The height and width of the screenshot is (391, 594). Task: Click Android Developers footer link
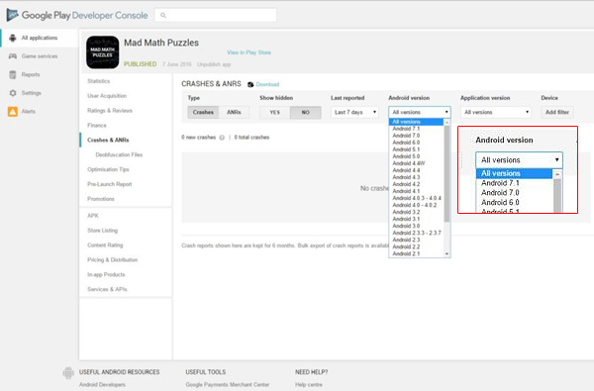(x=102, y=384)
